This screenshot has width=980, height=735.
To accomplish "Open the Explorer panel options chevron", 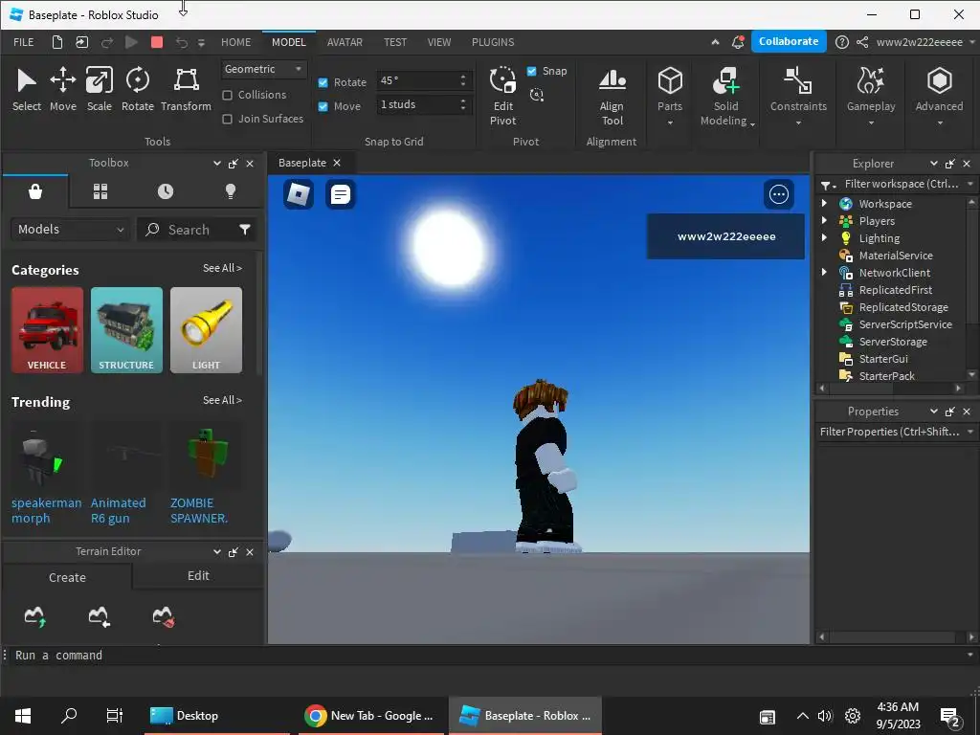I will (x=933, y=163).
